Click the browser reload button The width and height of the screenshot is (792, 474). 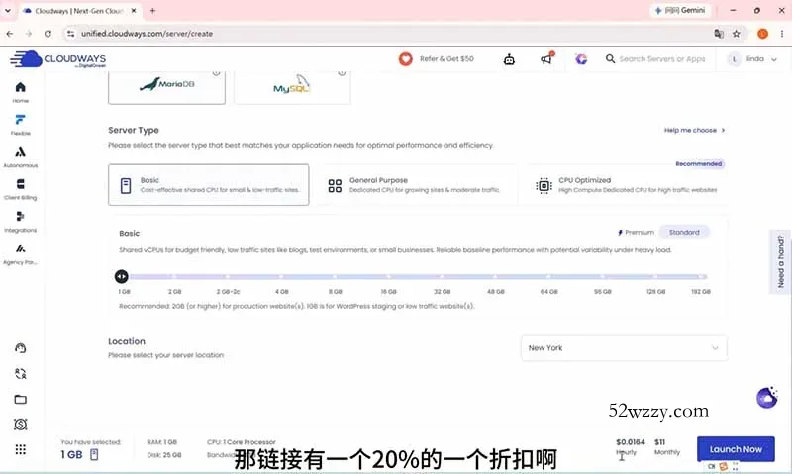point(48,34)
